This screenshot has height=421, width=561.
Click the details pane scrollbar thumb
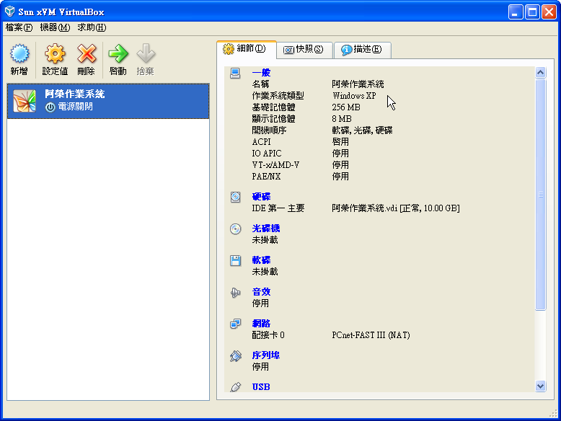[540, 195]
